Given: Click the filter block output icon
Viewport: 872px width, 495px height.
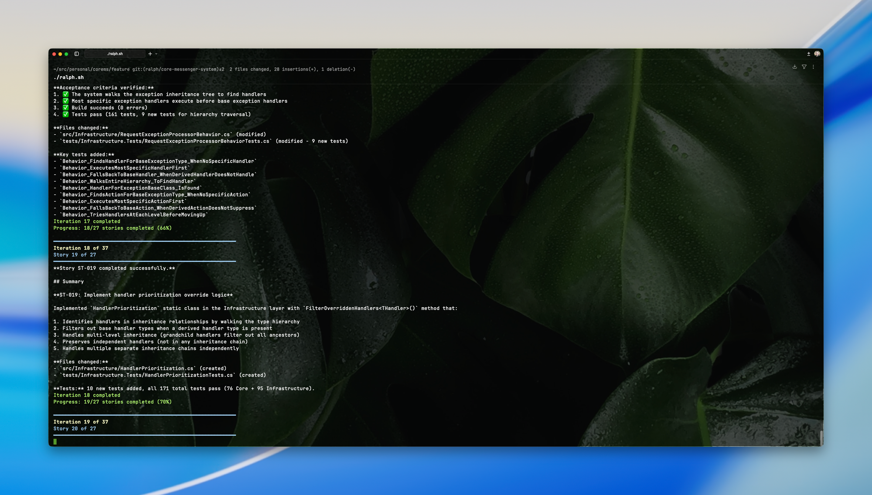Looking at the screenshot, I should pos(804,67).
